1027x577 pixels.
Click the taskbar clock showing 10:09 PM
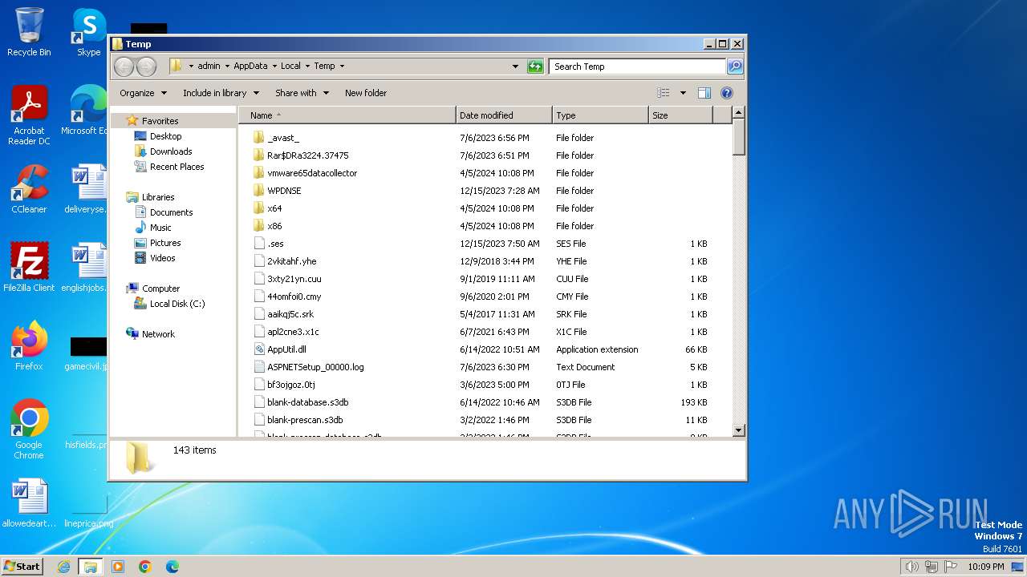coord(985,567)
